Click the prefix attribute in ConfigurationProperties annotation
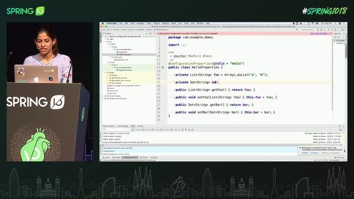The image size is (354, 199). tap(219, 64)
